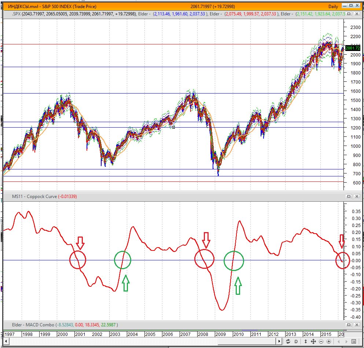Click the 1997 year label on axis

[x=10, y=334]
